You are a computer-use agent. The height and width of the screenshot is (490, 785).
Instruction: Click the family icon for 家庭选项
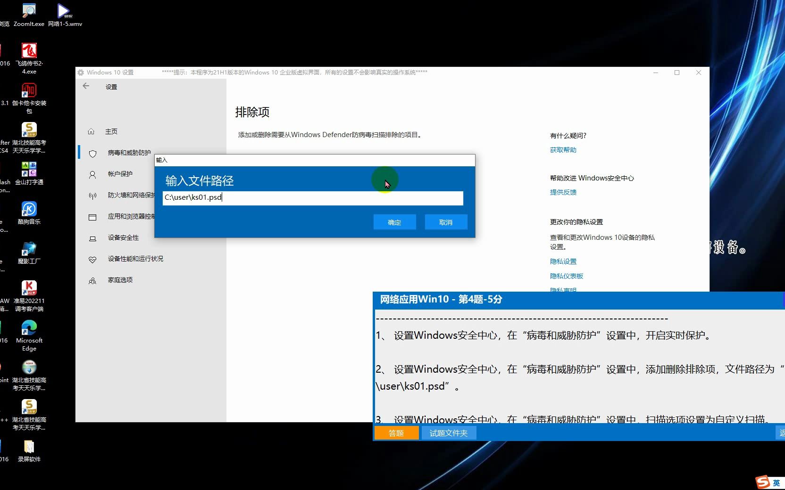coord(92,281)
